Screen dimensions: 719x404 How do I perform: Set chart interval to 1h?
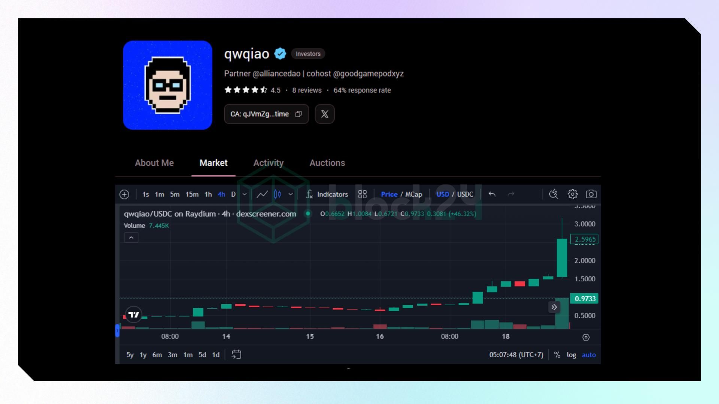tap(208, 194)
